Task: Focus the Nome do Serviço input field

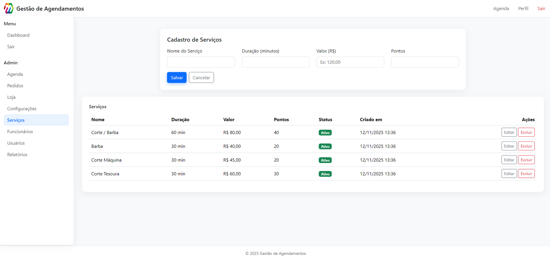Action: click(201, 62)
